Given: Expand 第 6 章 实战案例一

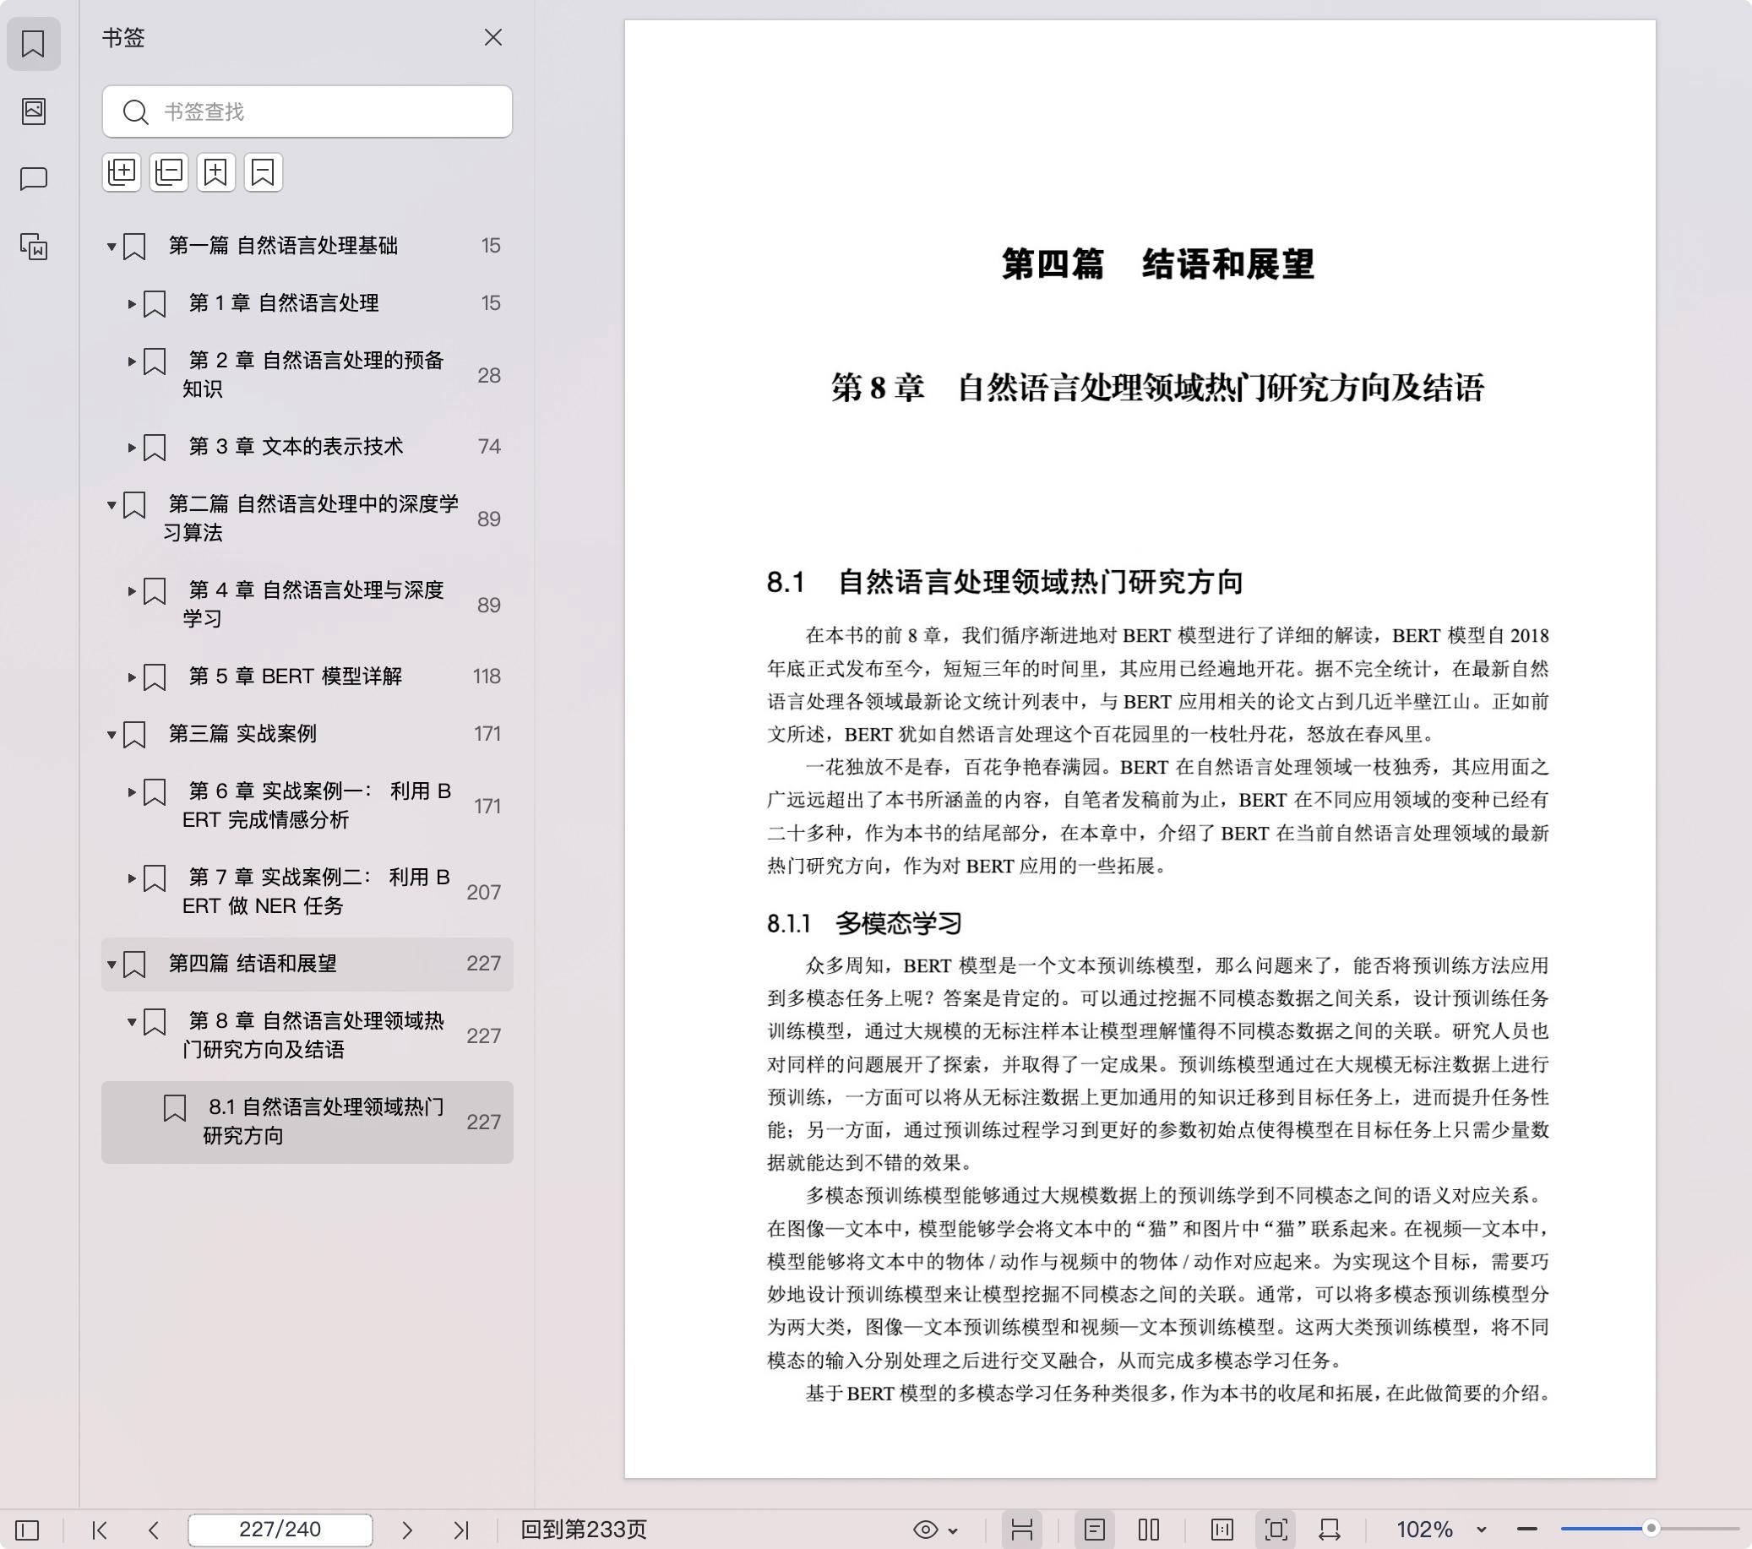Looking at the screenshot, I should pyautogui.click(x=132, y=792).
